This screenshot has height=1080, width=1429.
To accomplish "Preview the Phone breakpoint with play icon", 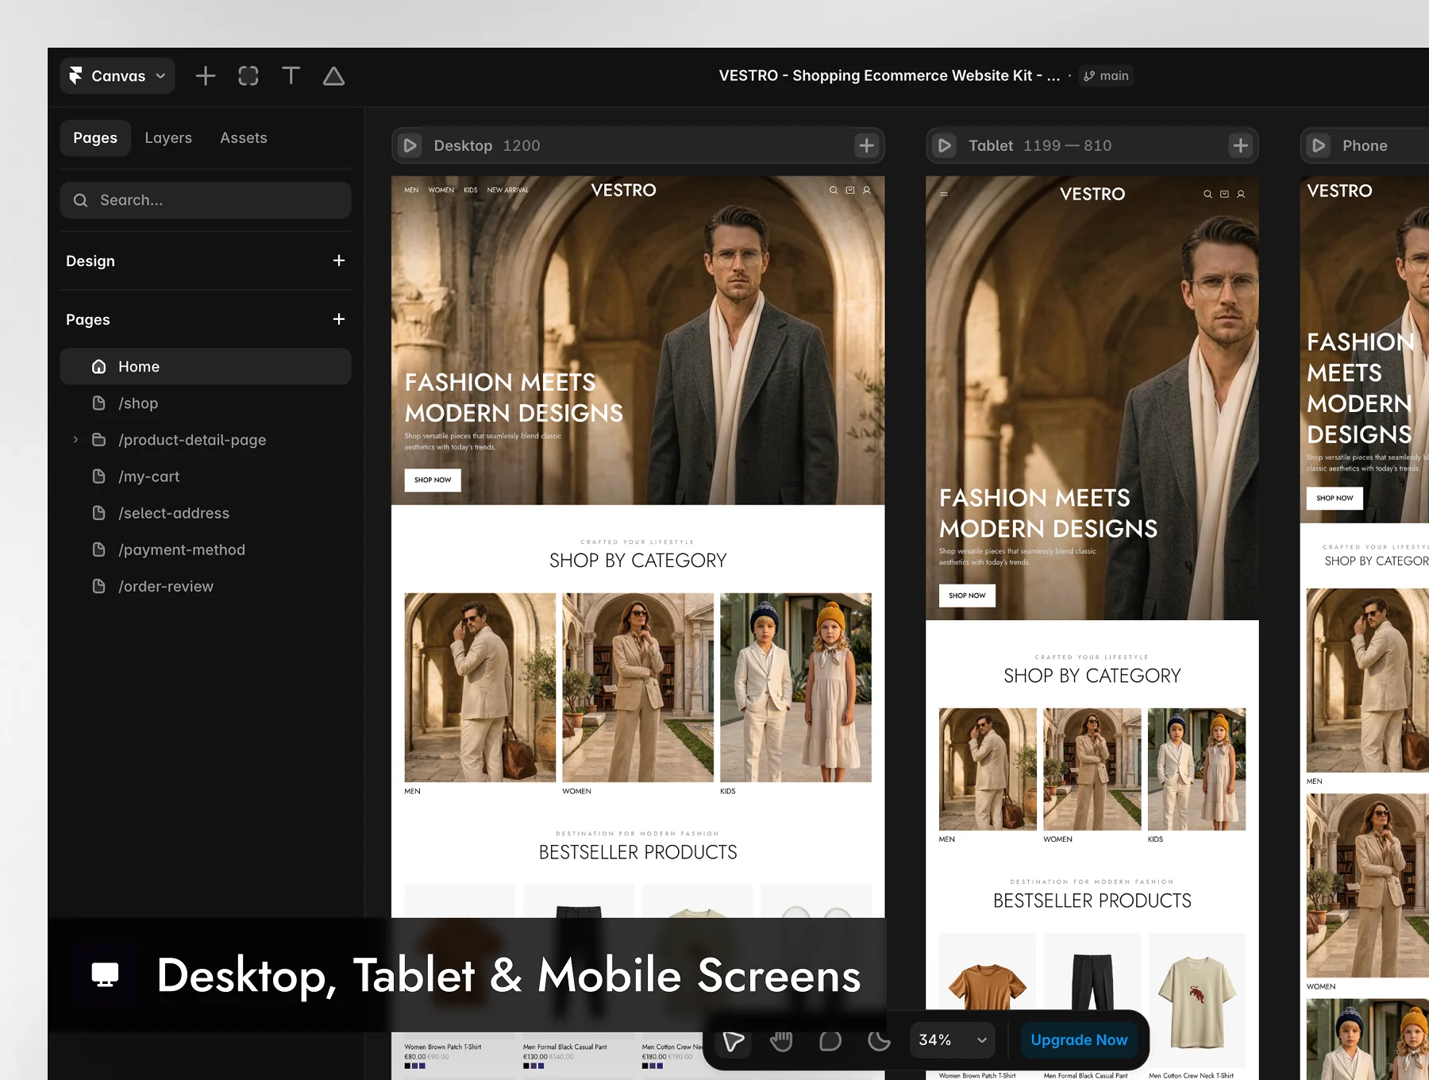I will pyautogui.click(x=1319, y=145).
